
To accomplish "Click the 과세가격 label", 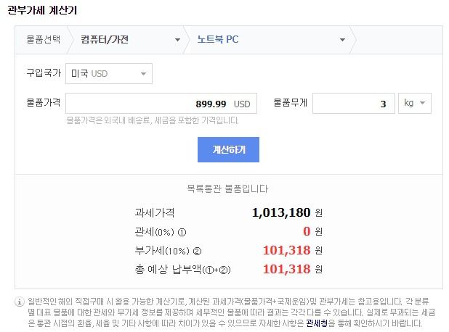I will [x=154, y=212].
